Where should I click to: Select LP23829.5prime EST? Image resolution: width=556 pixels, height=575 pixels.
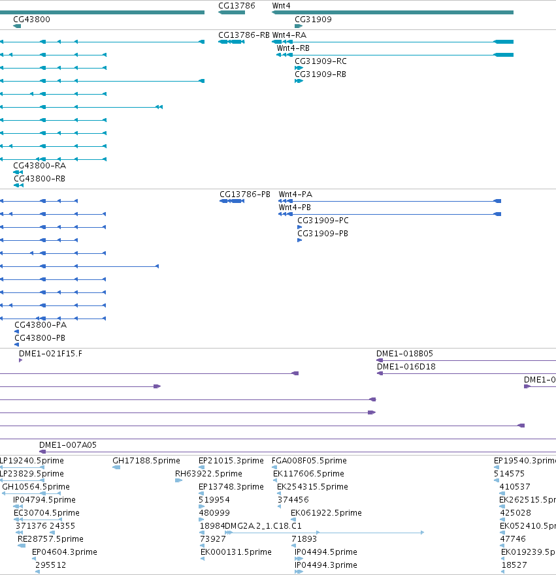tap(22, 480)
